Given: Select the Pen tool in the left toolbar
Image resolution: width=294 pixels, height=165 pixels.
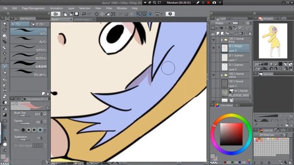Looking at the screenshot, I should 5,66.
